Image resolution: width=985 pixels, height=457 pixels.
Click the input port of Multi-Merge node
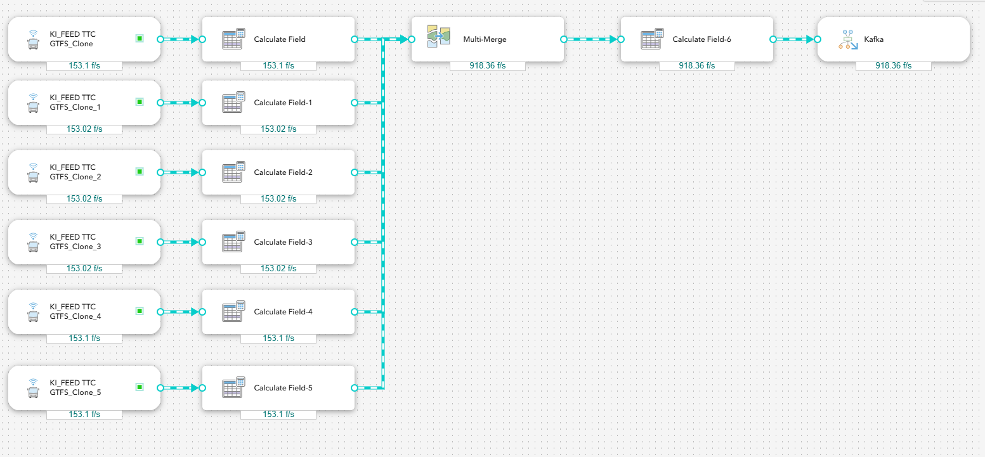tap(412, 39)
